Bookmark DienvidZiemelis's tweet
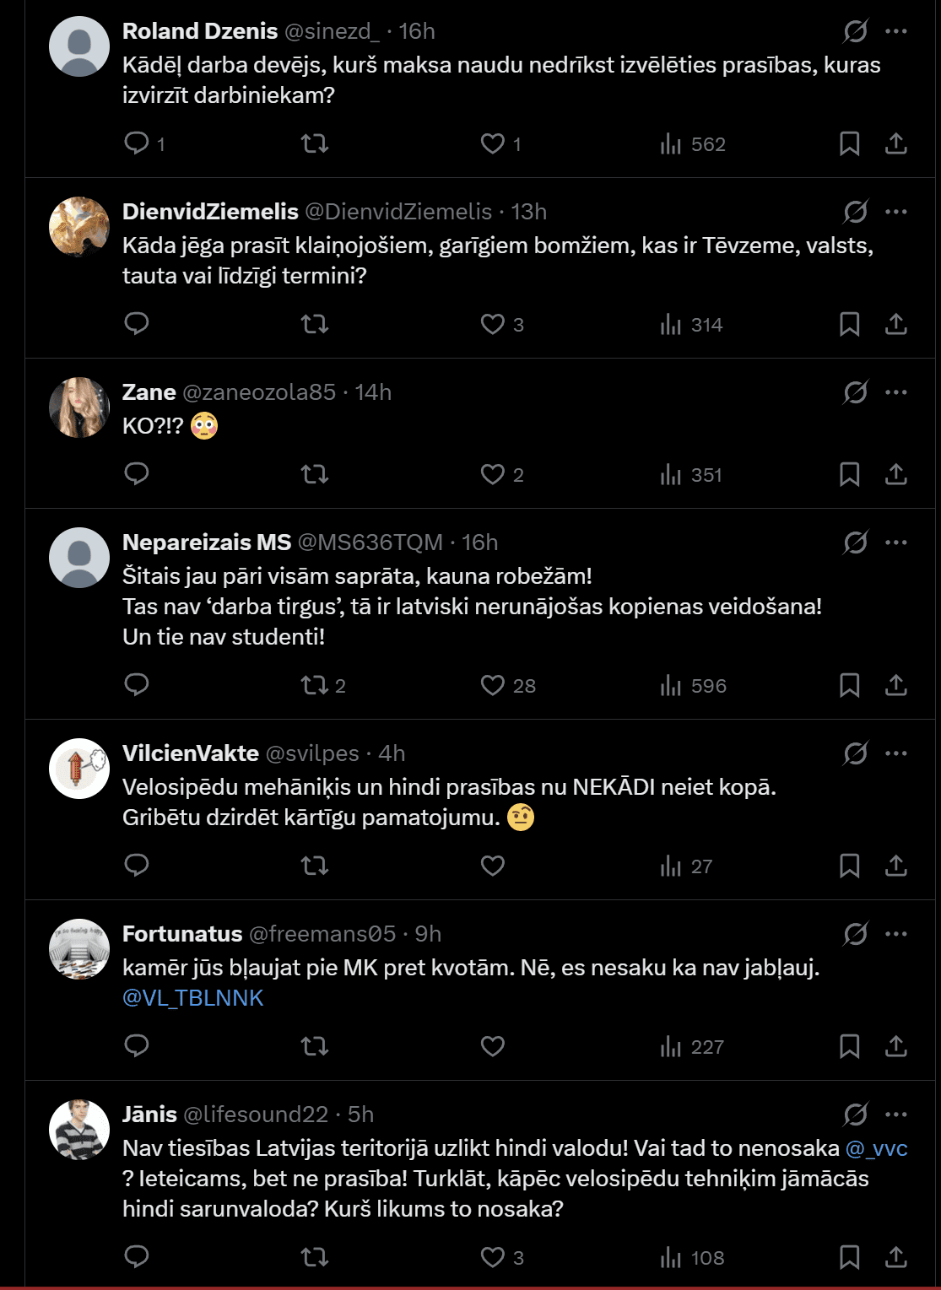The image size is (941, 1290). click(x=849, y=324)
